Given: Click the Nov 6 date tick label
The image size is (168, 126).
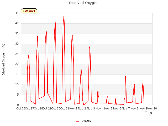Looking at the screenshot, I should pos(117,108).
